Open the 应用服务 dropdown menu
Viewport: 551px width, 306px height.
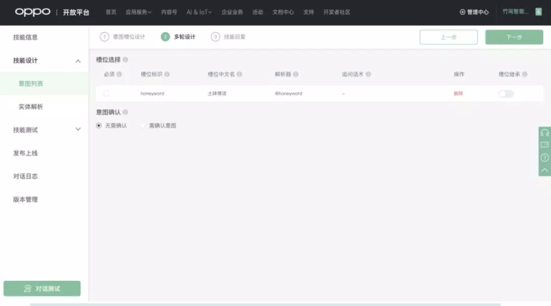pos(138,12)
